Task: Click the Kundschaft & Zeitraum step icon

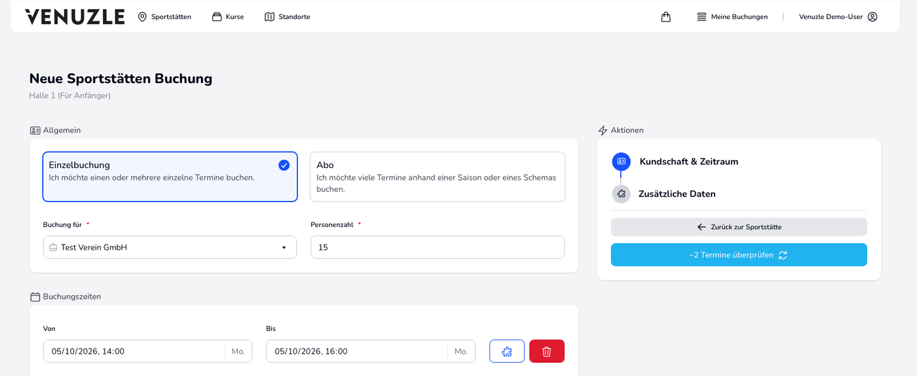Action: [x=621, y=162]
